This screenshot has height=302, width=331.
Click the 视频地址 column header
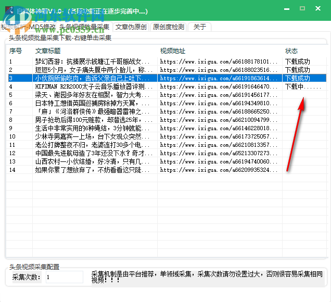(173, 51)
